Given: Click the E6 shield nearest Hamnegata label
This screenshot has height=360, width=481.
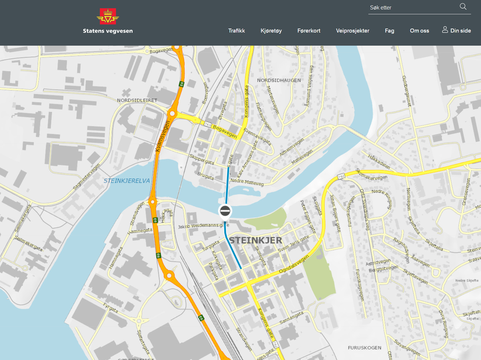Looking at the screenshot, I should 155,220.
